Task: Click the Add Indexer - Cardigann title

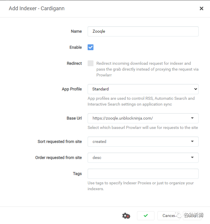Action: 37,8
